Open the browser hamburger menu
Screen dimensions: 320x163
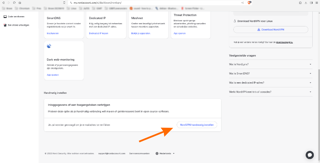316,3
